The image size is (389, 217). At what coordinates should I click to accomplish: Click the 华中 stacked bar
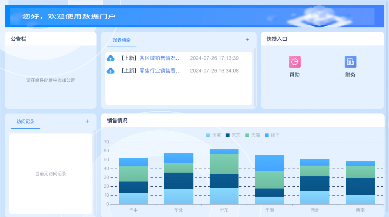133,181
